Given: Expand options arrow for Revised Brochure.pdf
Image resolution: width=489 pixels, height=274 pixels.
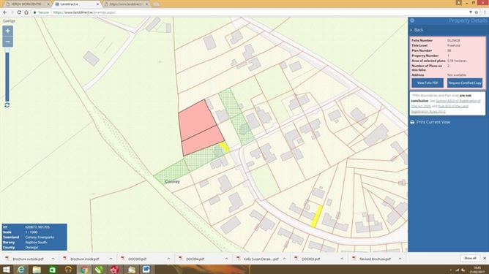Looking at the screenshot, I should tap(400, 259).
